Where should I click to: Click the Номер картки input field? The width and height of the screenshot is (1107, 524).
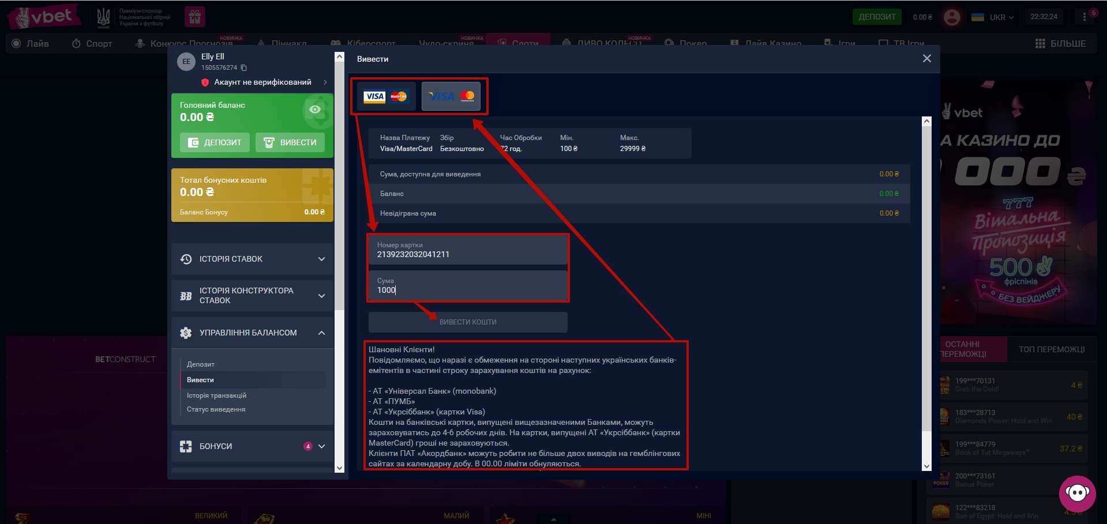[x=468, y=251]
